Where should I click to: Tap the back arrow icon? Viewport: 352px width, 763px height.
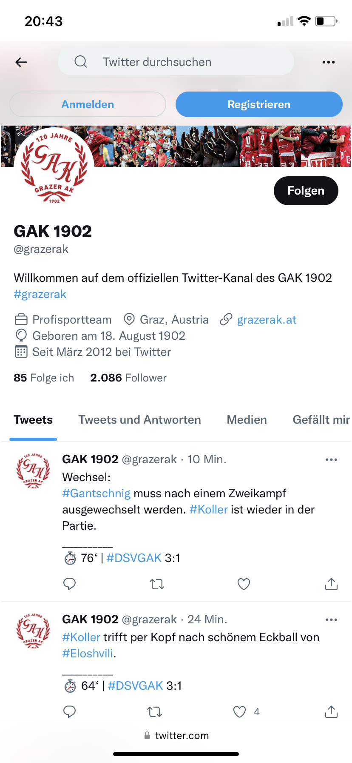(21, 62)
